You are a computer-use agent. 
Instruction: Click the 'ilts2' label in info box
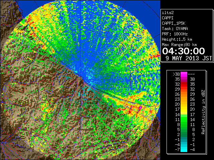pos(168,13)
